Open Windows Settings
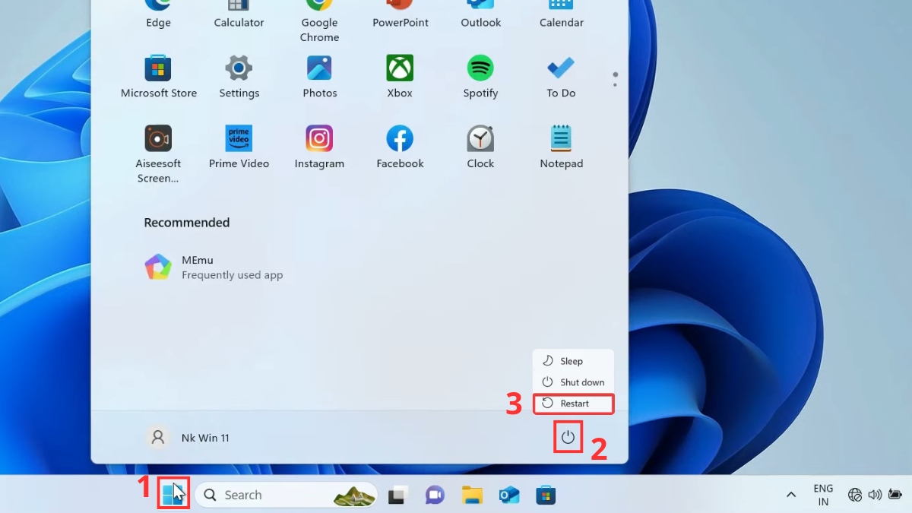 239,70
